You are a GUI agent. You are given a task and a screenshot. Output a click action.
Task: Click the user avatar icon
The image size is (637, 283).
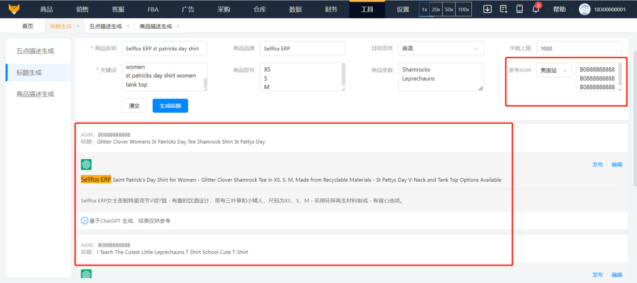pos(585,9)
